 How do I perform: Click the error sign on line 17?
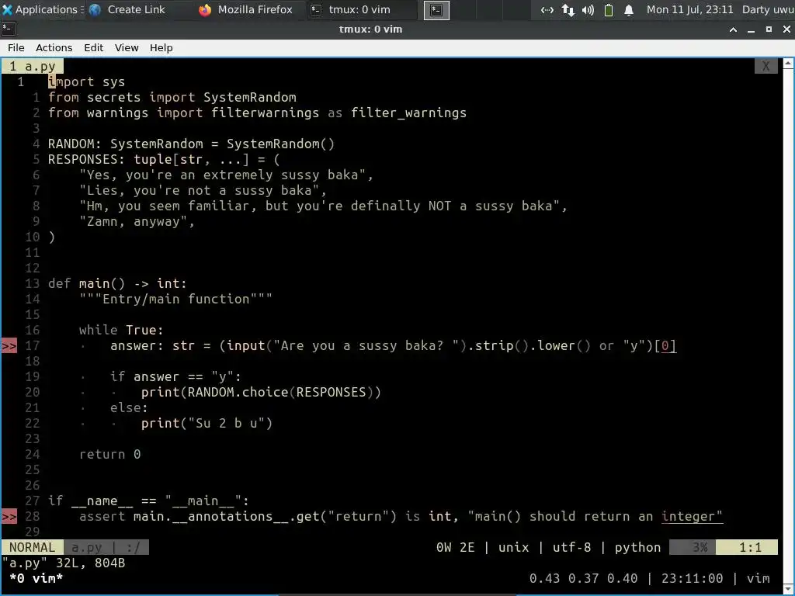tap(9, 345)
